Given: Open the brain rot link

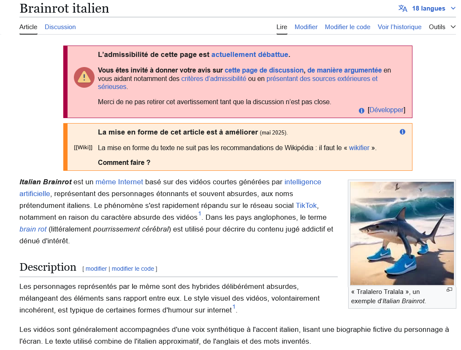Looking at the screenshot, I should pyautogui.click(x=33, y=229).
